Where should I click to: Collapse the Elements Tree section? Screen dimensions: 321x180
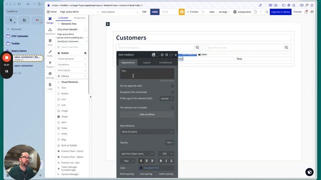tap(59, 24)
